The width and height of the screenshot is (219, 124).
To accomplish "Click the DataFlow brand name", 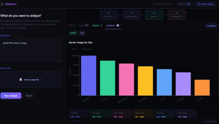I will tap(11, 4).
